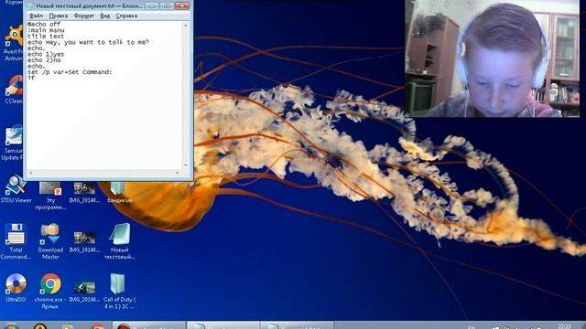586x329 pixels.
Task: Open the Правка menu in Notepad
Action: tap(59, 16)
